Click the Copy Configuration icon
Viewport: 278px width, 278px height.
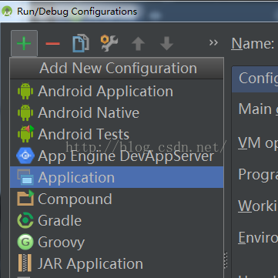(x=81, y=43)
